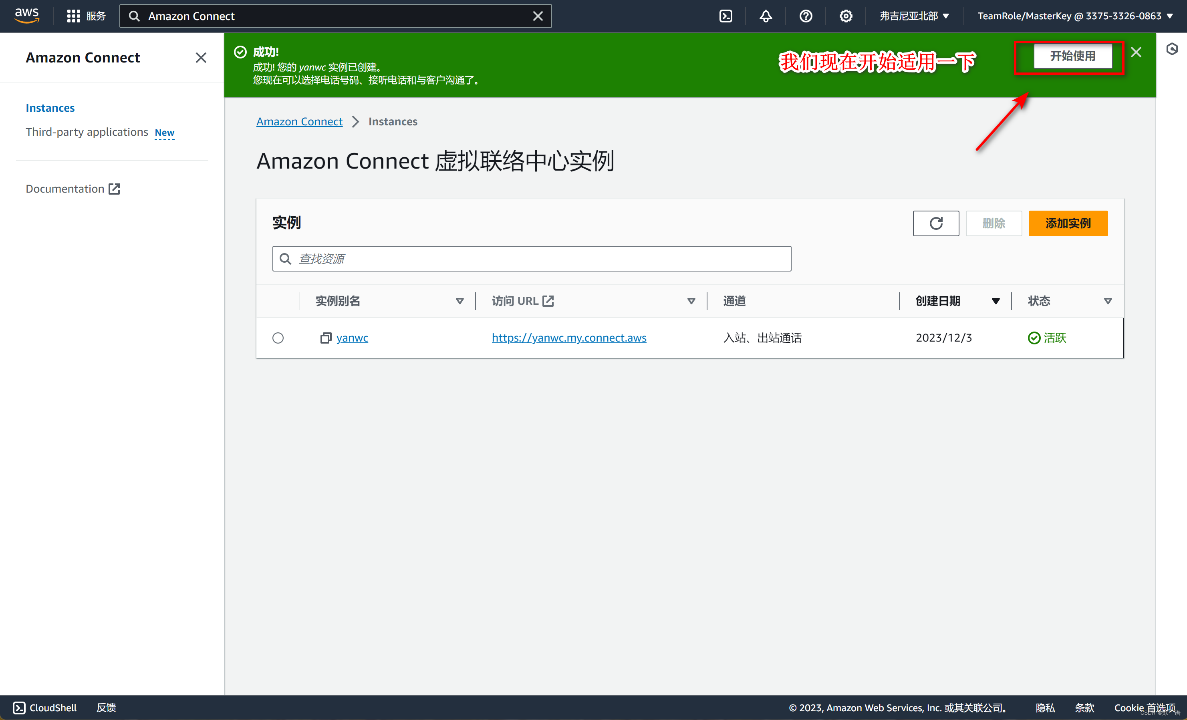Sort by 访问 URL column arrow

(x=691, y=301)
